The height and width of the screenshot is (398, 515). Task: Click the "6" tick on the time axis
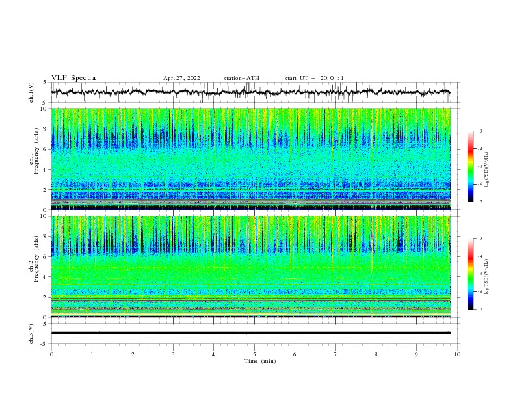coord(295,354)
